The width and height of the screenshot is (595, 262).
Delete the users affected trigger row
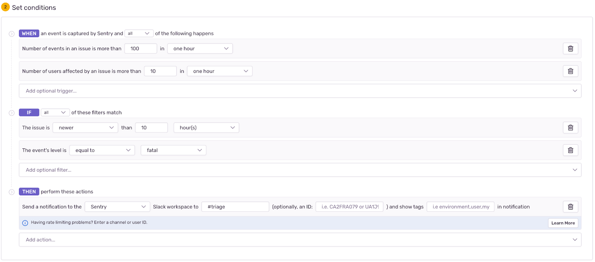[x=570, y=71]
